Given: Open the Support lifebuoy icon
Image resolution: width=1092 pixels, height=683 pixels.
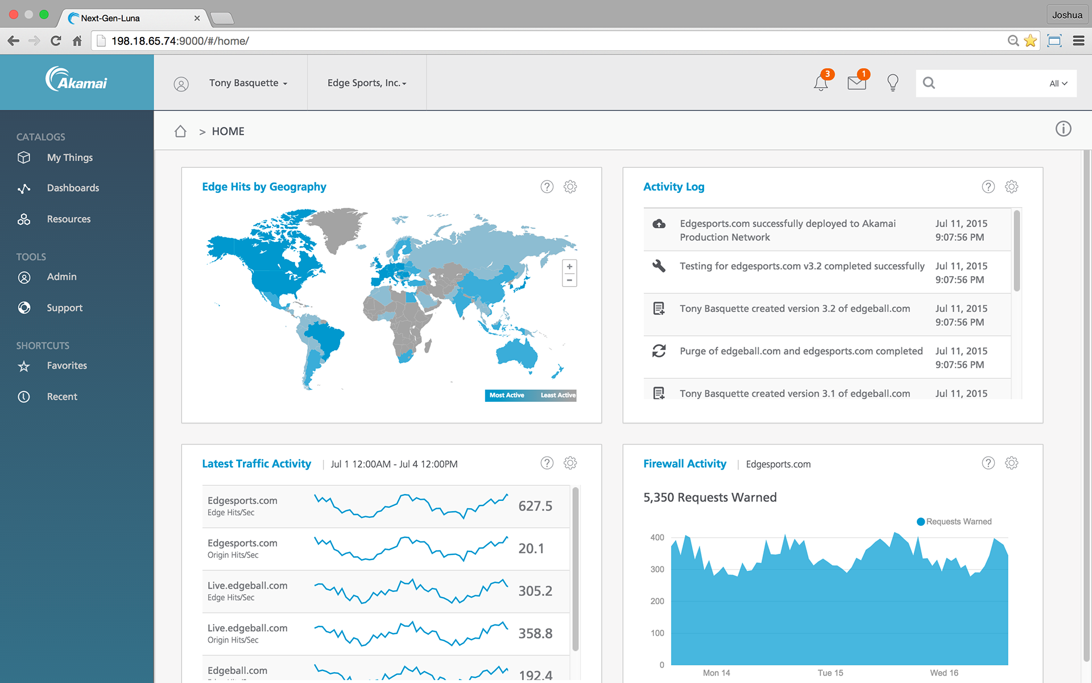Looking at the screenshot, I should 24,308.
